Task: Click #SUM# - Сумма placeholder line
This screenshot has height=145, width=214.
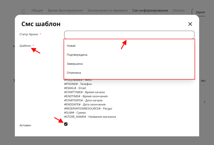Action: 75,113
